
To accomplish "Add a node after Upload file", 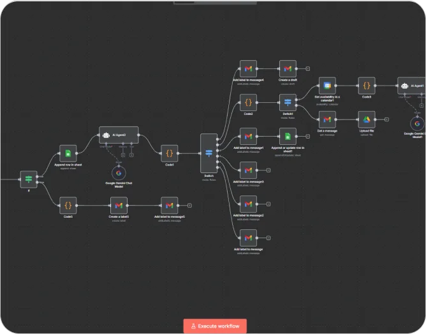I will 387,119.
